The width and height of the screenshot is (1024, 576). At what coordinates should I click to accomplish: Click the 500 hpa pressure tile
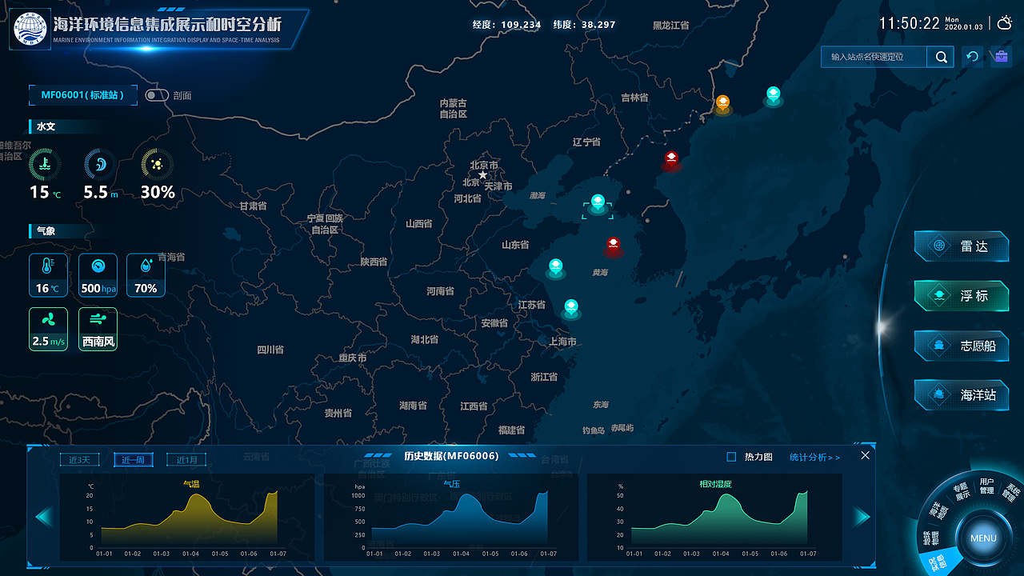pyautogui.click(x=98, y=274)
